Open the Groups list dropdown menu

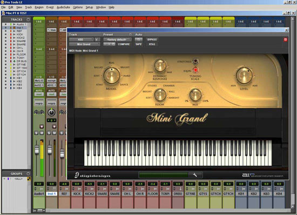(x=28, y=173)
